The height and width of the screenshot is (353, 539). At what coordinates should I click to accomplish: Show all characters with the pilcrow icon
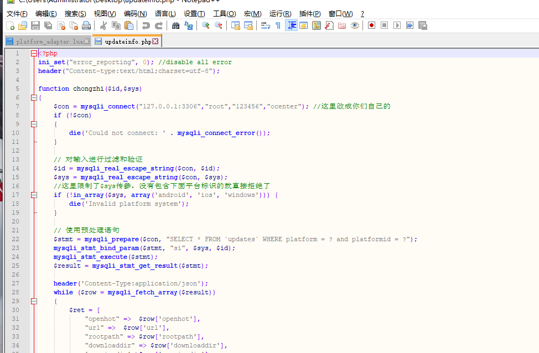pos(278,25)
